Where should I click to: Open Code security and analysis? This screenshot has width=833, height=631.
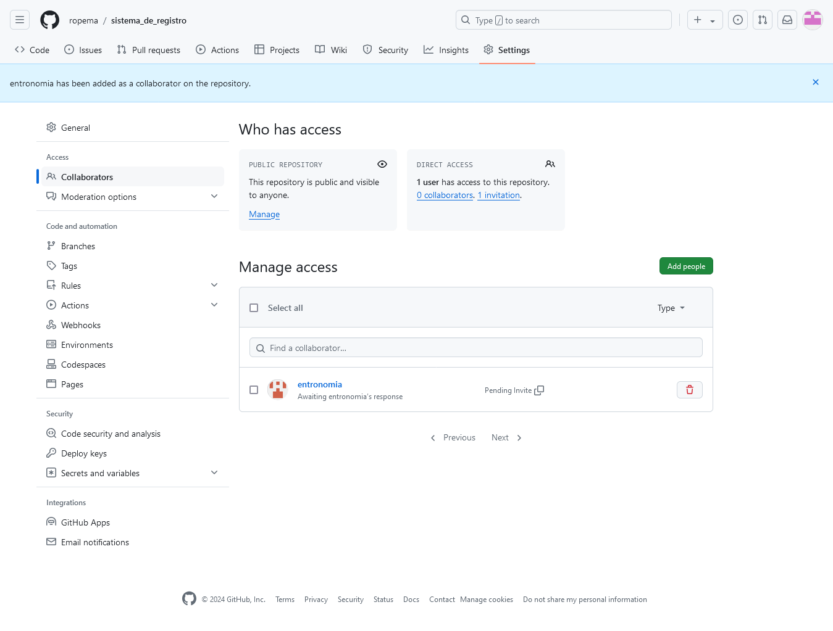pyautogui.click(x=133, y=433)
